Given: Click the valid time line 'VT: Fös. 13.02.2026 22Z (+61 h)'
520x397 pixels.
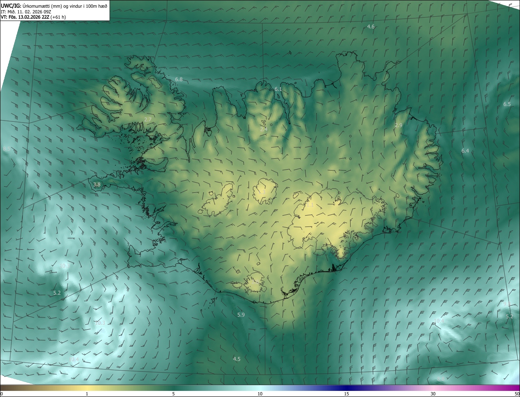Looking at the screenshot, I should (33, 17).
